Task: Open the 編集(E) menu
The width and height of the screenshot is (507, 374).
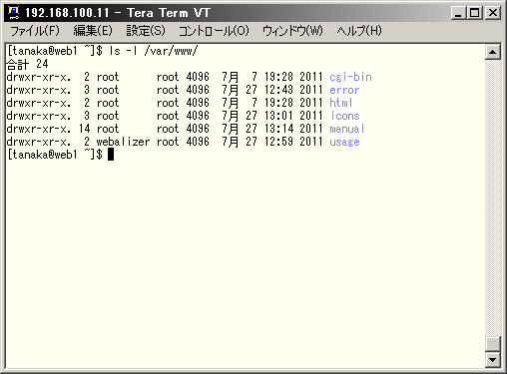Action: point(93,31)
